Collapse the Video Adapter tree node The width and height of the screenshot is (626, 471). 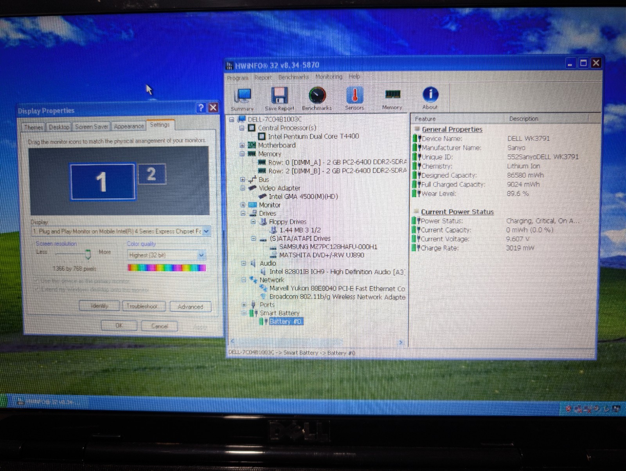point(243,188)
